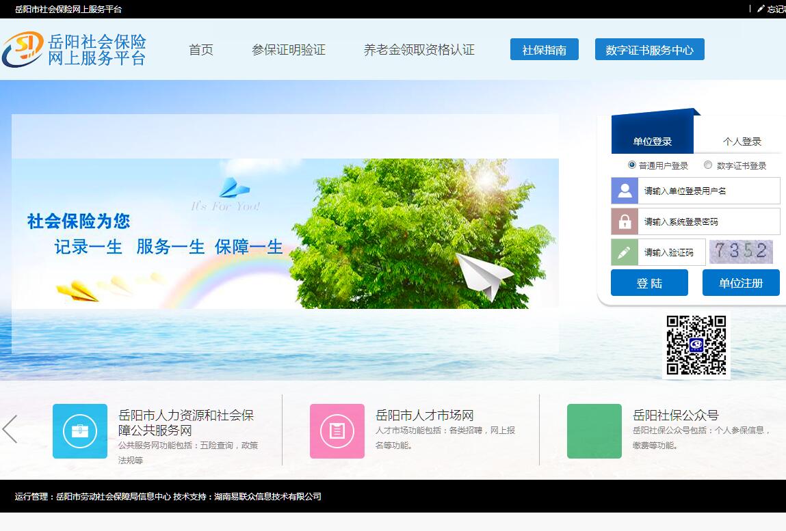
Task: Click the user avatar icon beside username
Action: [x=625, y=191]
